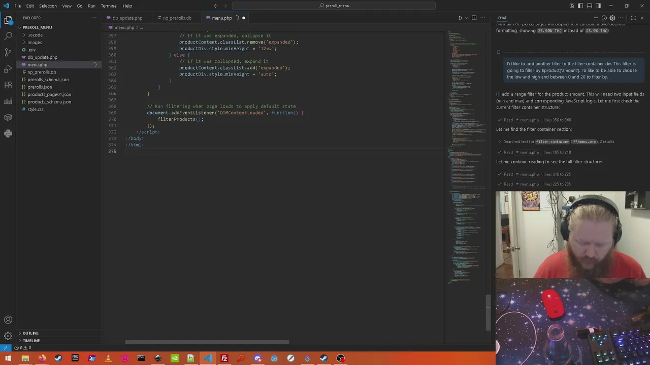Expand the 'Searched text for filter-container' result
Image resolution: width=650 pixels, height=365 pixels.
[x=556, y=142]
